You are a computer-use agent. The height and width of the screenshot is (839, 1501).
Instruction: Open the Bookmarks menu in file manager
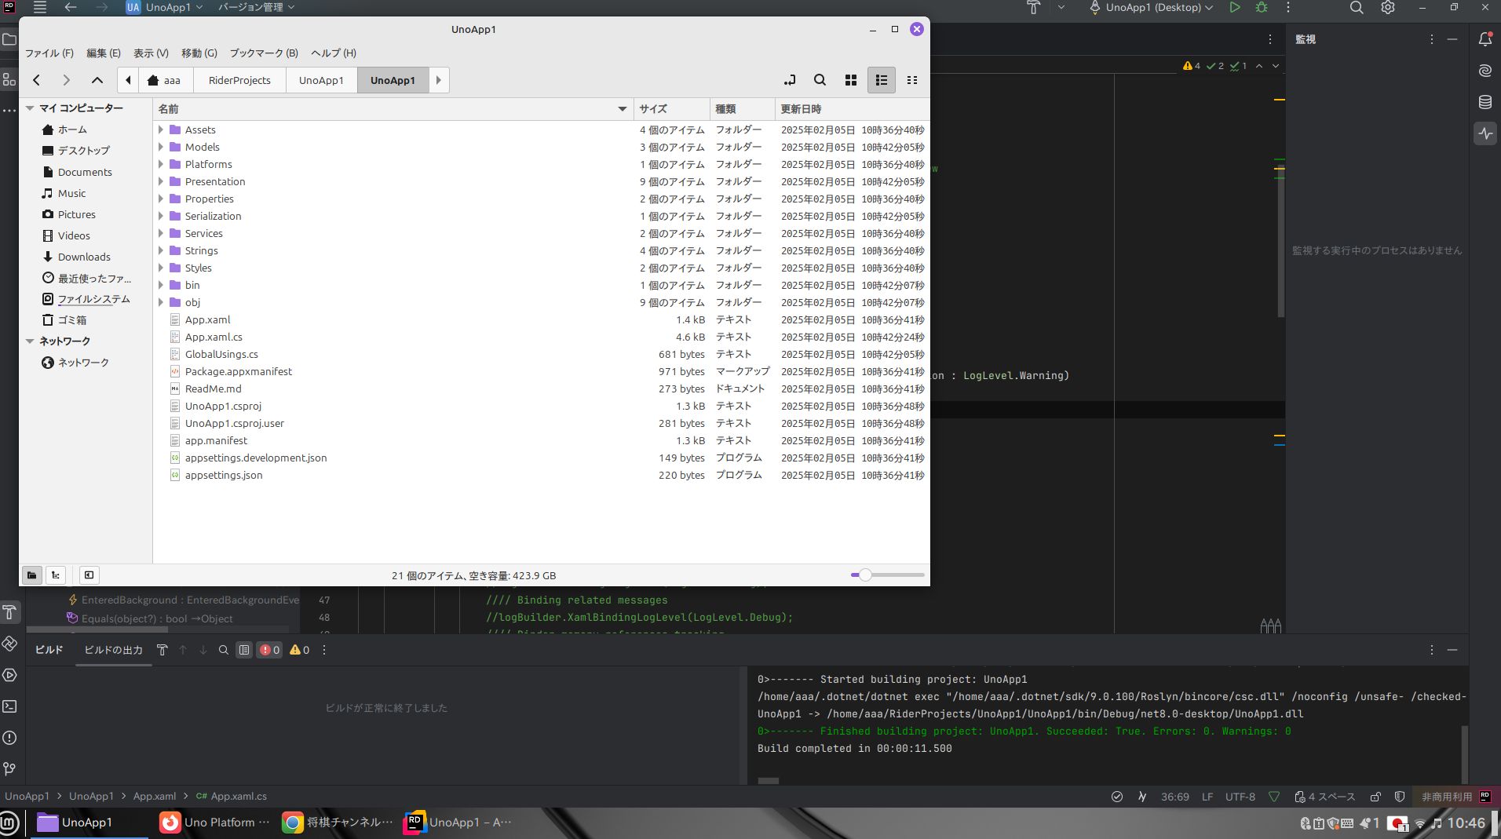(x=264, y=53)
